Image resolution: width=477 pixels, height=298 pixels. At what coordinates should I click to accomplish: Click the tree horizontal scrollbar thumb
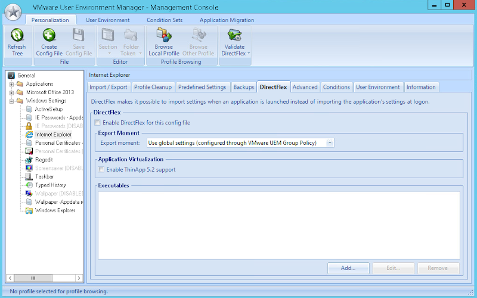(33, 278)
